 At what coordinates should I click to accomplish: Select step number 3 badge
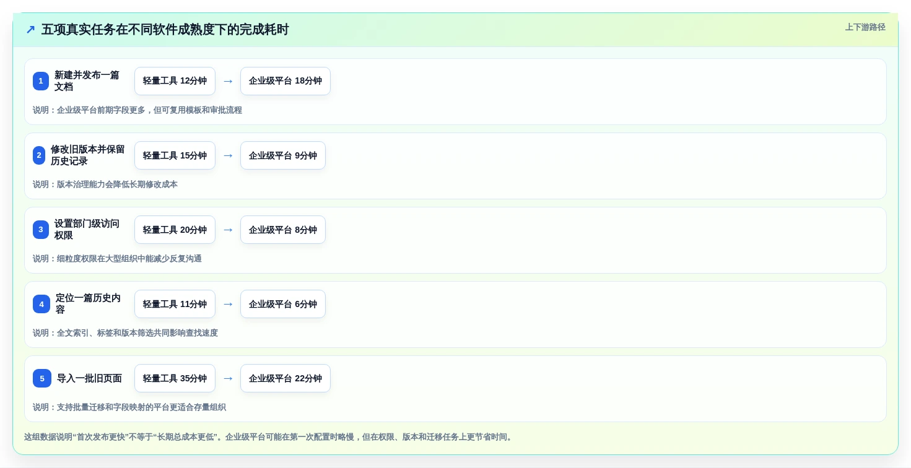click(x=41, y=230)
